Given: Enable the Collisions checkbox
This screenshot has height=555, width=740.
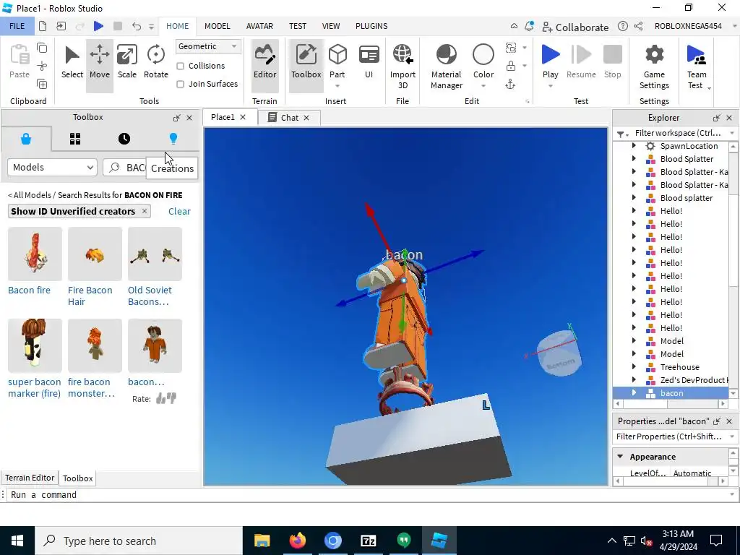Looking at the screenshot, I should click(180, 66).
